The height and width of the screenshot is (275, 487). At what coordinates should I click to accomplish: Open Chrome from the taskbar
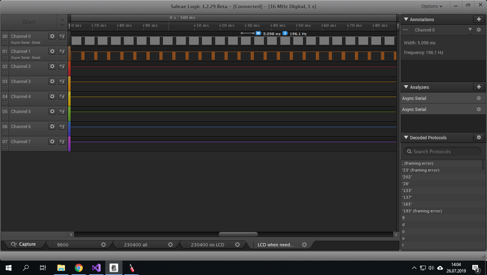[79, 268]
